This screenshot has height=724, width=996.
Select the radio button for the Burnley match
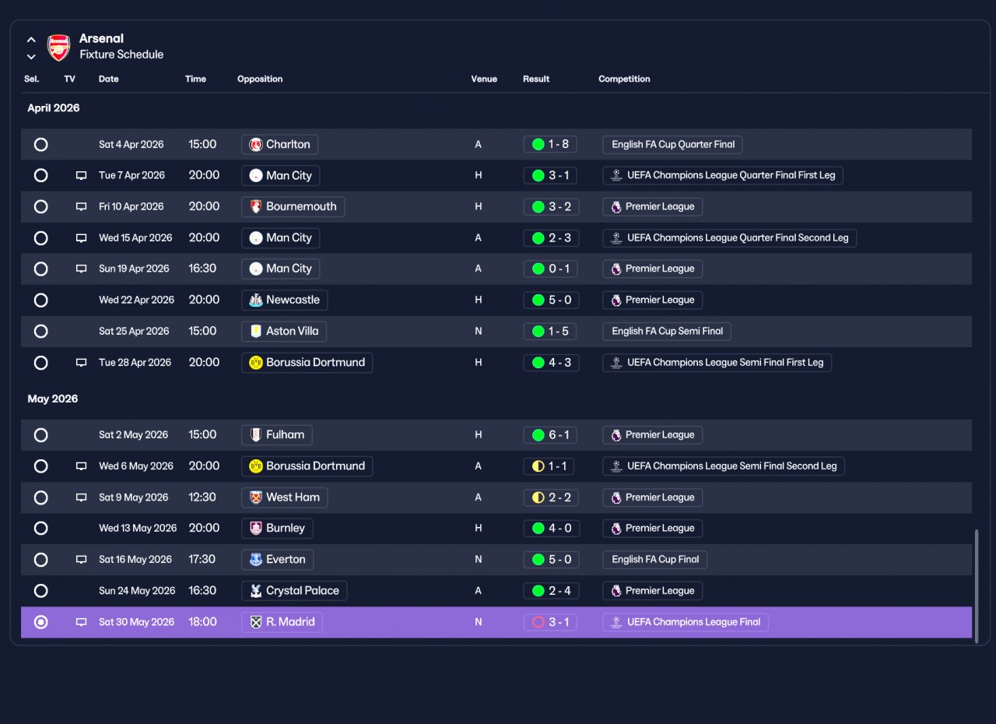point(40,528)
